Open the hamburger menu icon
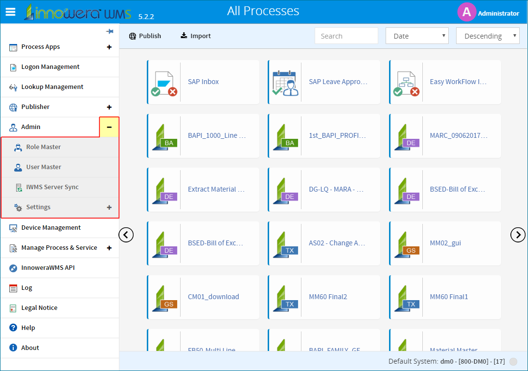 click(10, 12)
